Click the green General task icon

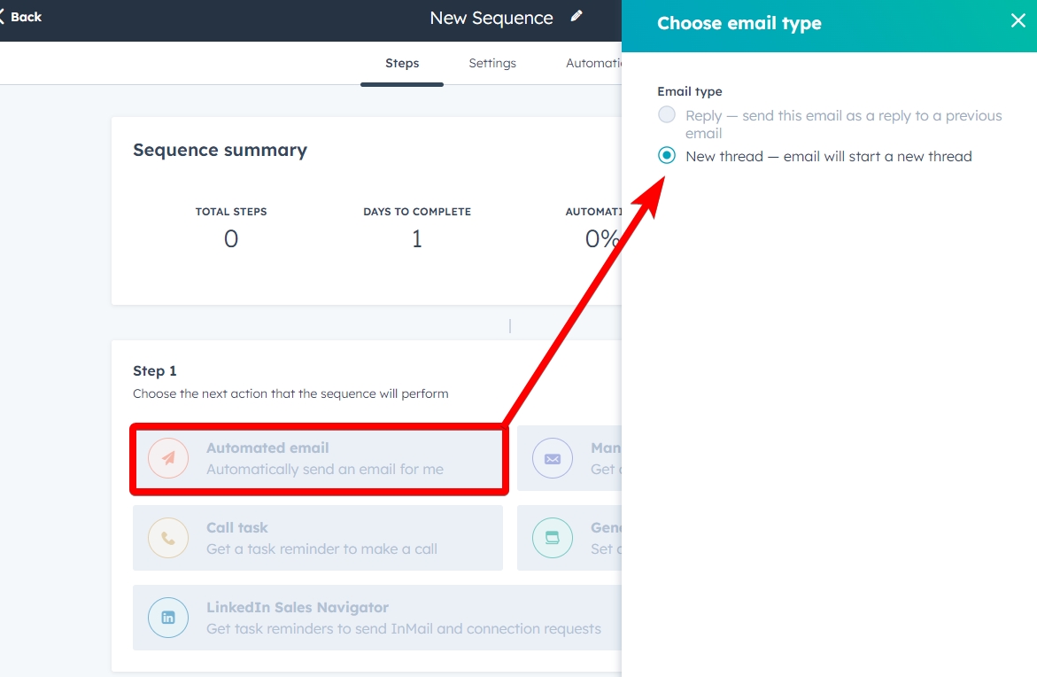(553, 538)
